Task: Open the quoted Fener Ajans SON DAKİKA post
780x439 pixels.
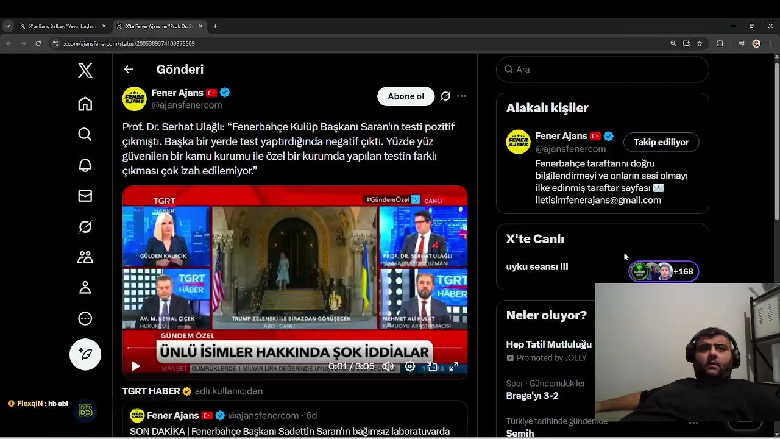Action: (x=295, y=420)
